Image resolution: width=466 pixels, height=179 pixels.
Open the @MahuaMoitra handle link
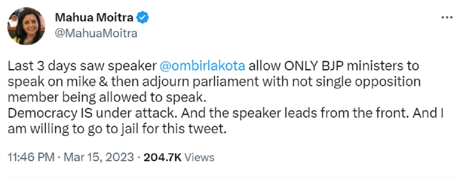(96, 33)
